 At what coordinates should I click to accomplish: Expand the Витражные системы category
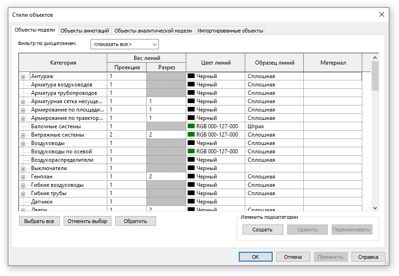(23, 135)
